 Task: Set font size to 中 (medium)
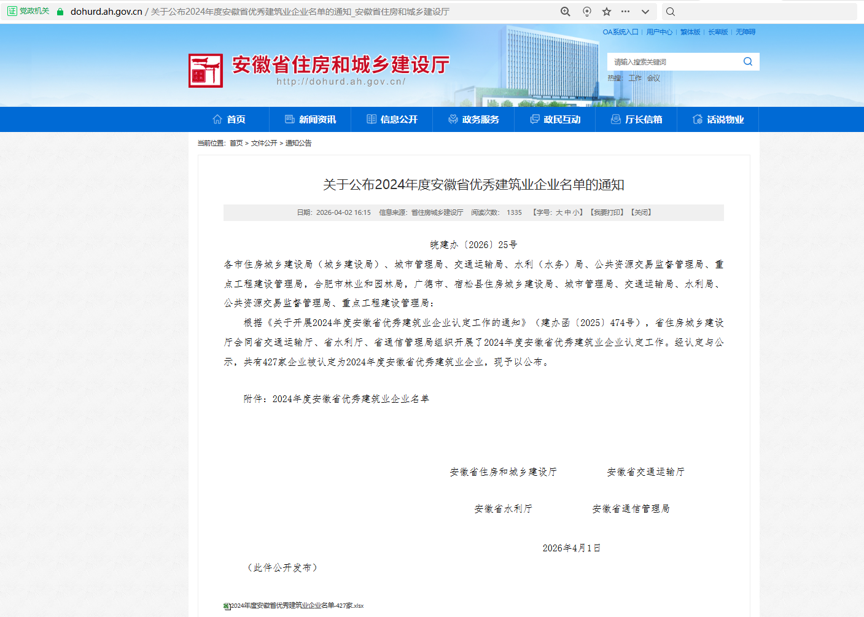point(568,212)
